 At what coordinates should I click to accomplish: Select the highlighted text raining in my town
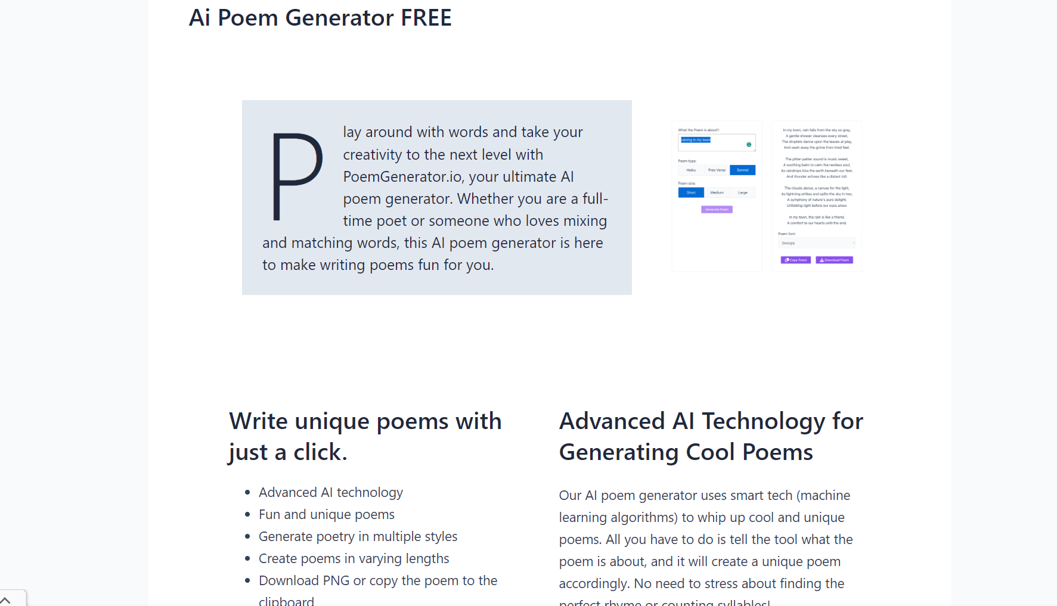click(x=696, y=140)
